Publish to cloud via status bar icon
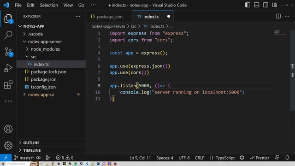 [38, 158]
